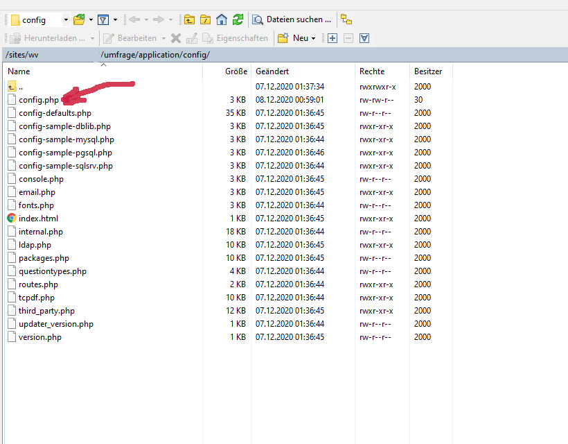The width and height of the screenshot is (568, 444).
Task: Select console.php file
Action: [41, 179]
